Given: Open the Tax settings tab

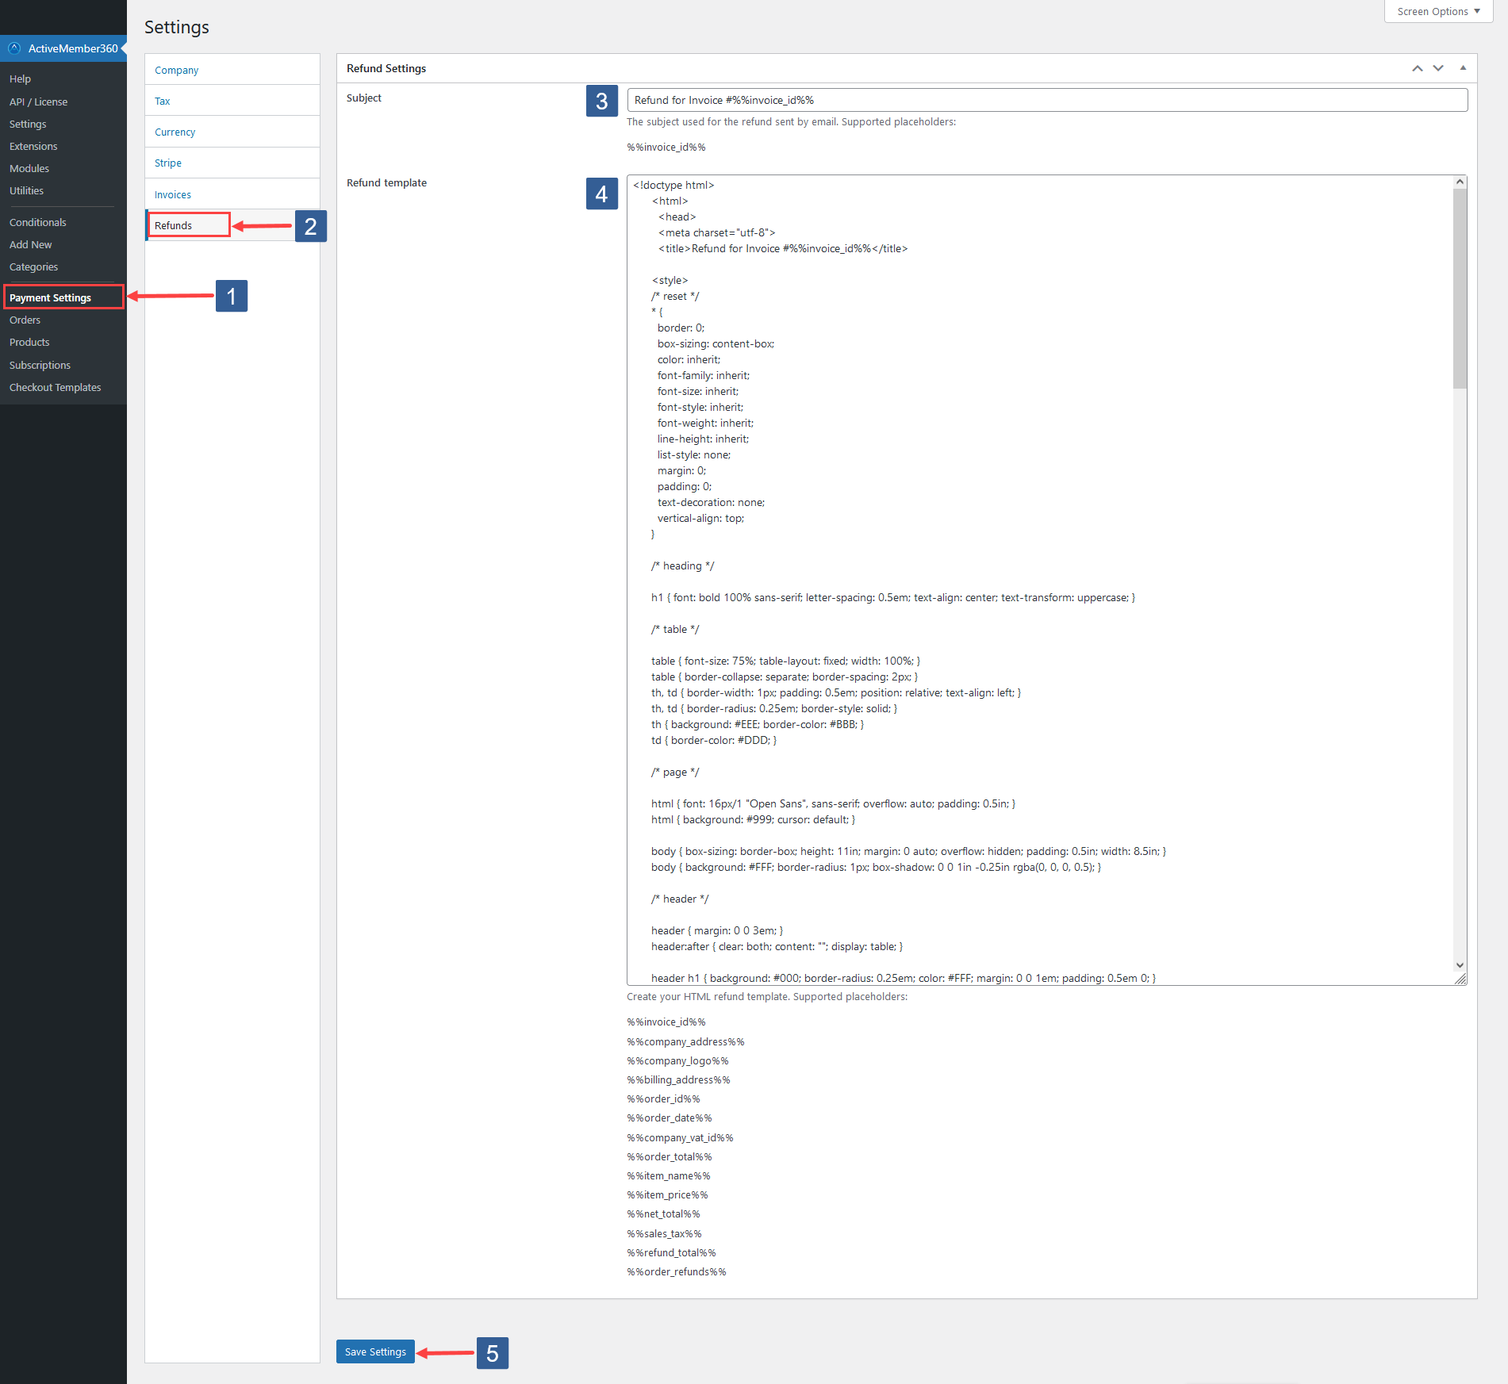Looking at the screenshot, I should (x=162, y=101).
